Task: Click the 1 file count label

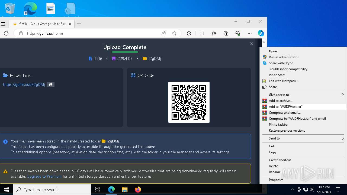Action: point(98,58)
